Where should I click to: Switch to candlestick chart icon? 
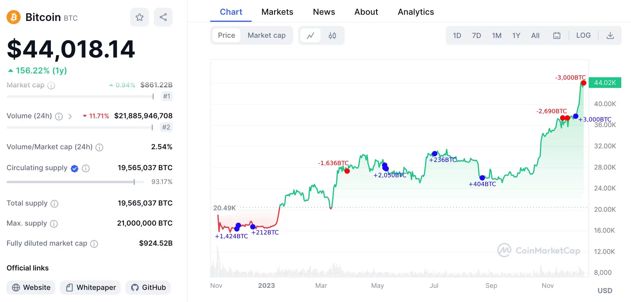tap(332, 36)
